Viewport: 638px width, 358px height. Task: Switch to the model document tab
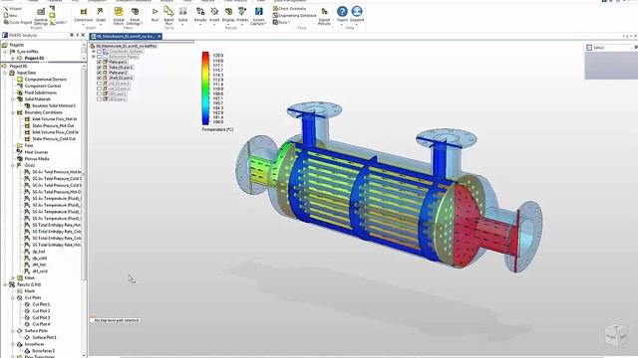tap(126, 37)
